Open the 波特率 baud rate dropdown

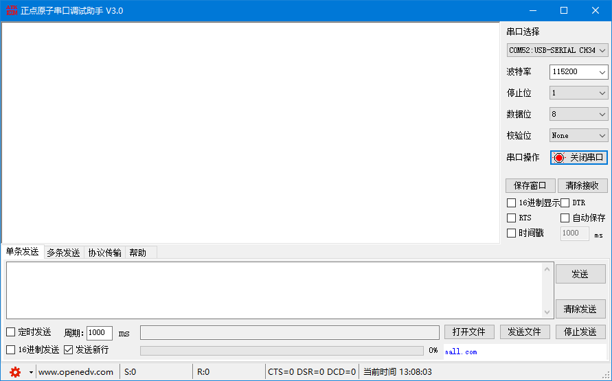(x=578, y=71)
